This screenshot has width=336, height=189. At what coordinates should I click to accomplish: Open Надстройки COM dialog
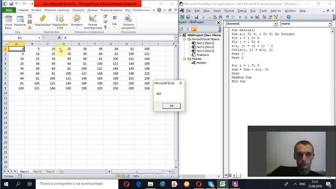tap(59, 22)
